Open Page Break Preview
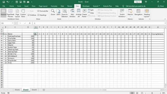167x94 pixels. 10,13
